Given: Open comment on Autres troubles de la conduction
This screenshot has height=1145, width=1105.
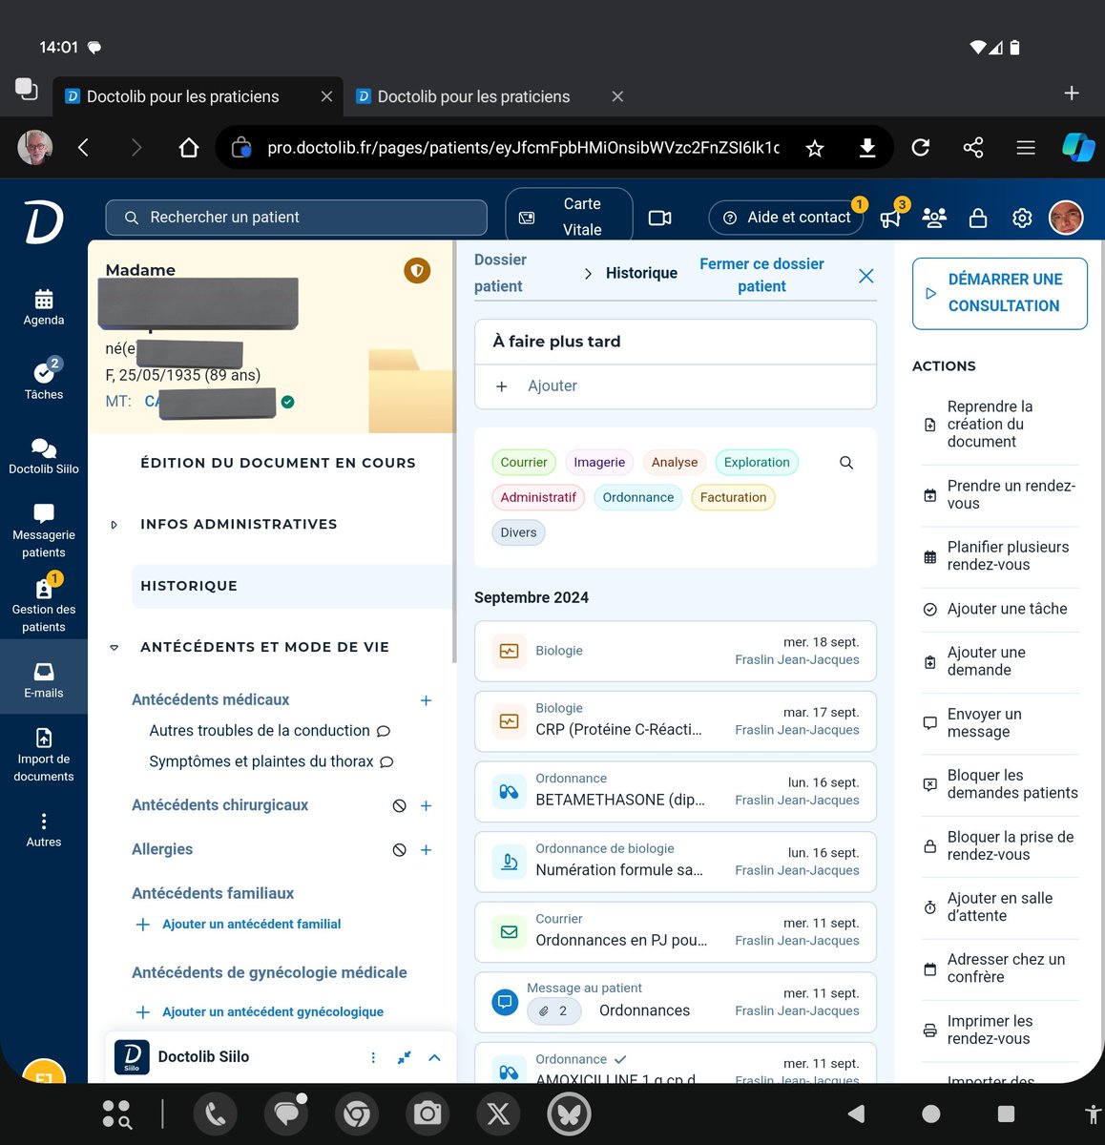Looking at the screenshot, I should coord(384,732).
